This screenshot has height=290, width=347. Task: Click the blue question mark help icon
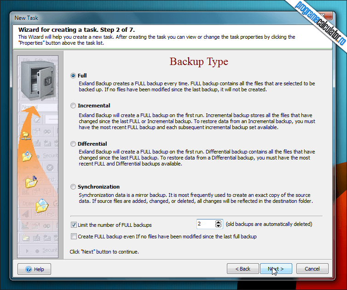pos(29,269)
